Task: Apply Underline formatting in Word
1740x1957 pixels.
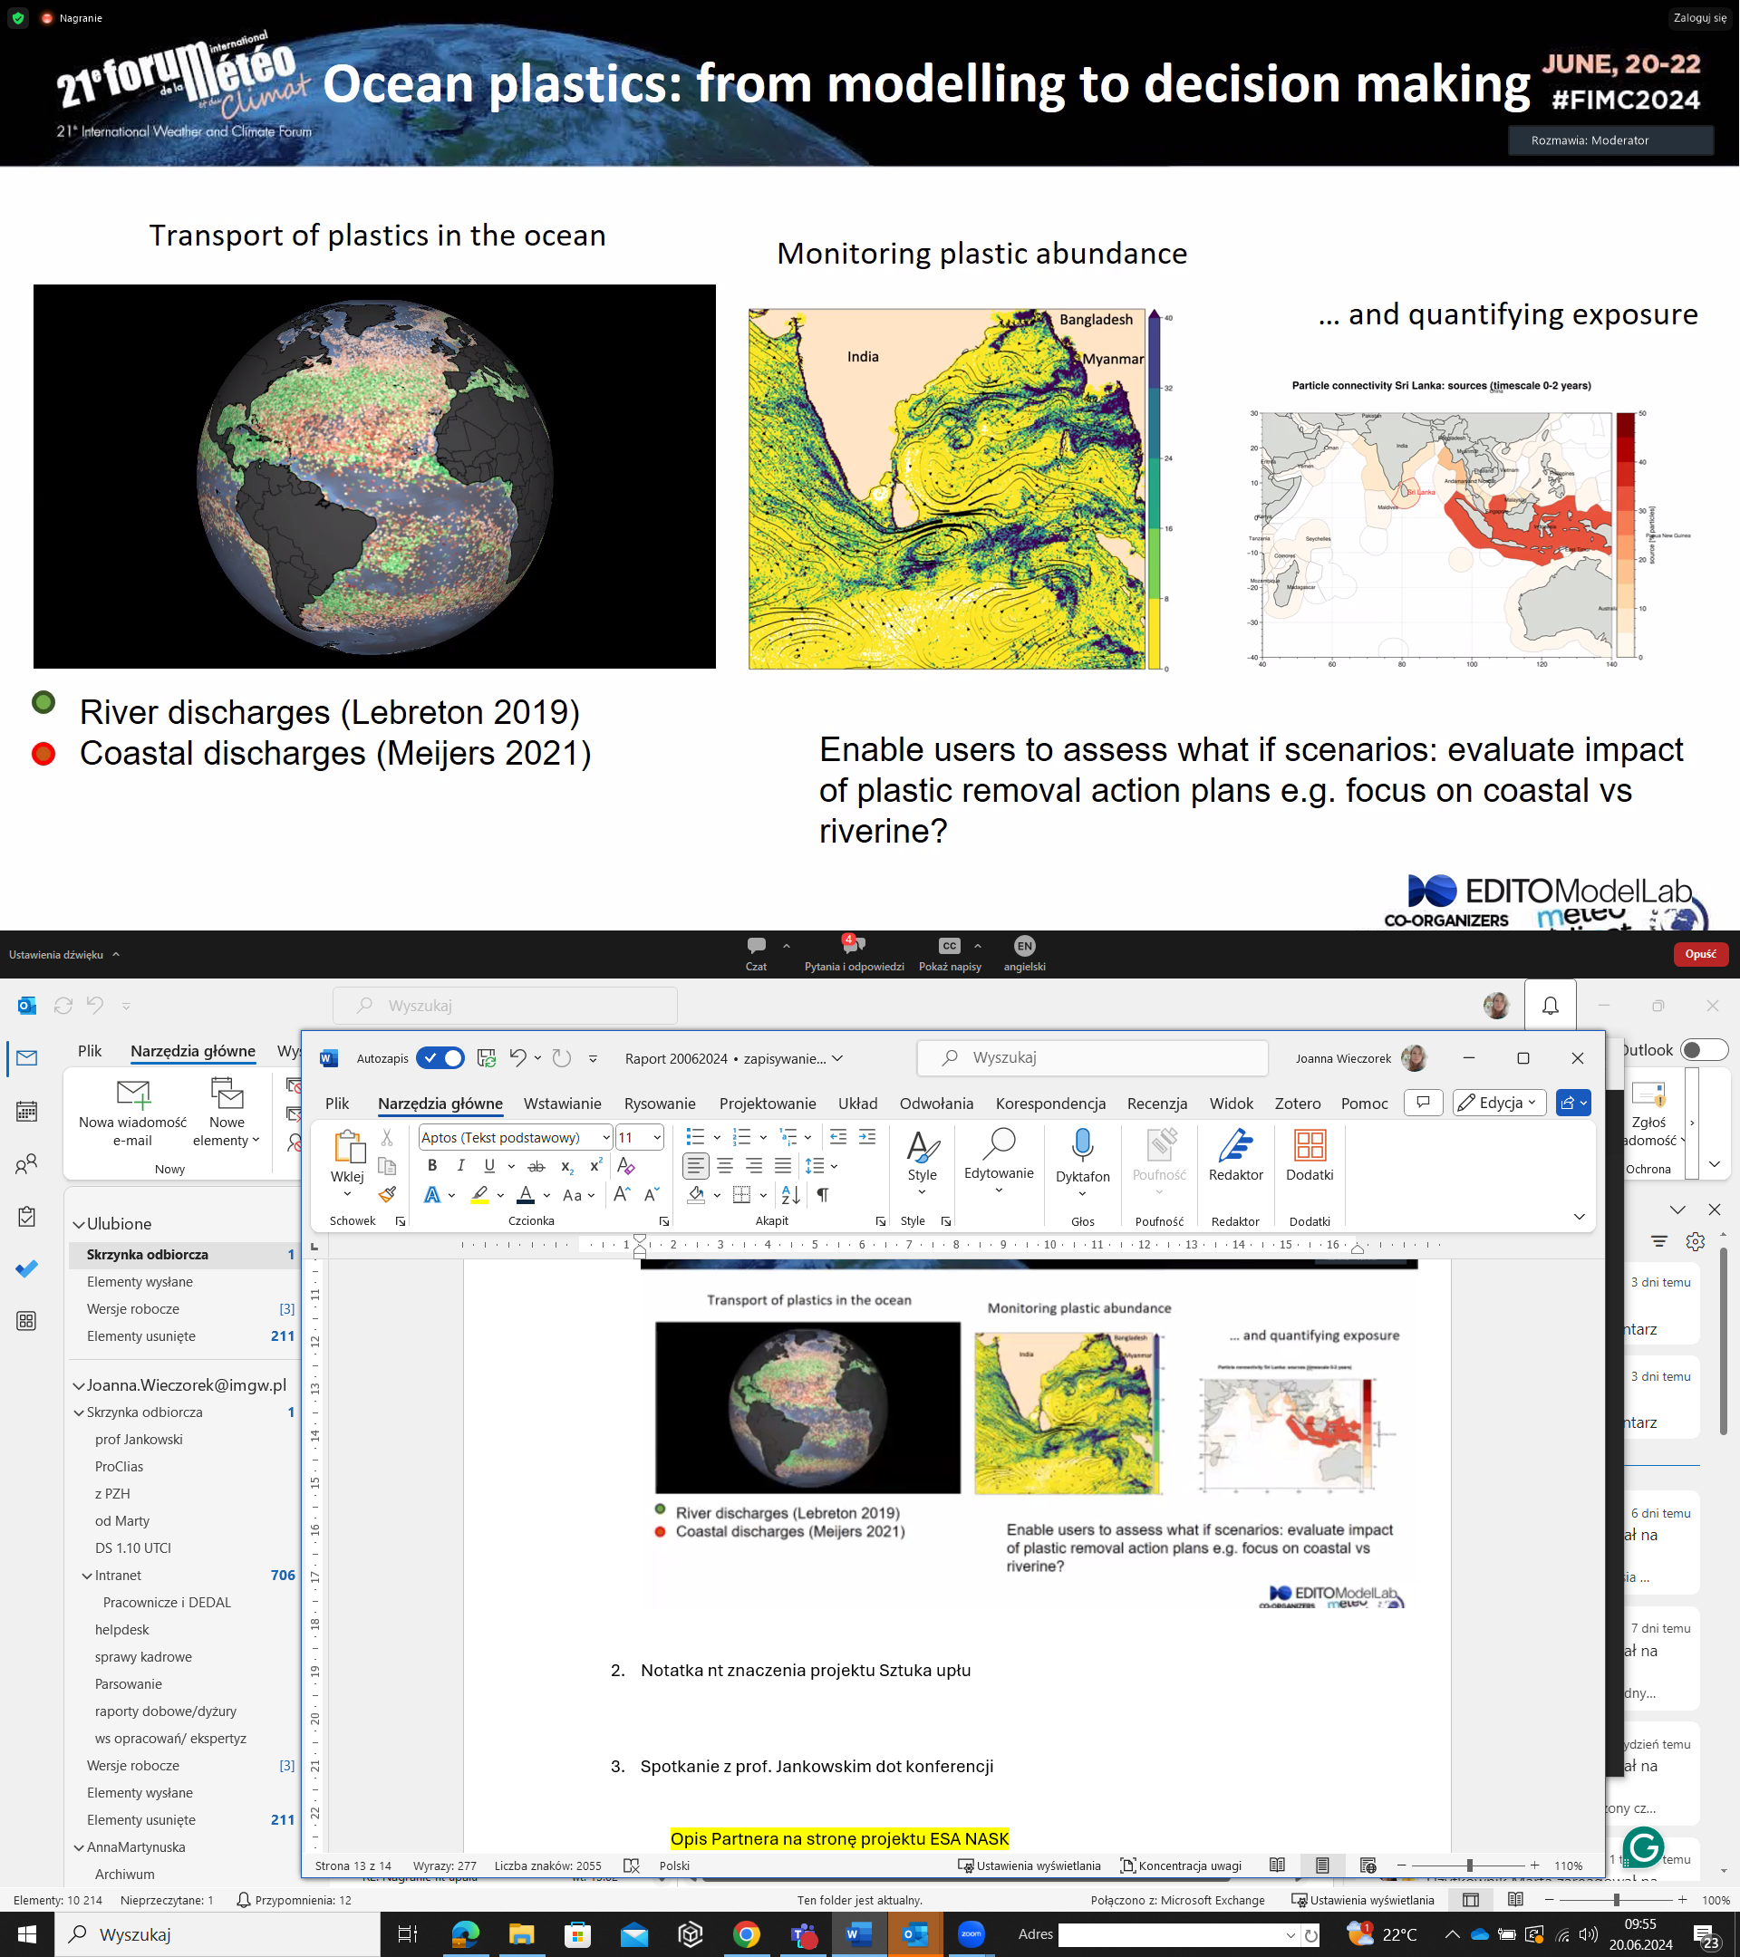Action: coord(489,1165)
